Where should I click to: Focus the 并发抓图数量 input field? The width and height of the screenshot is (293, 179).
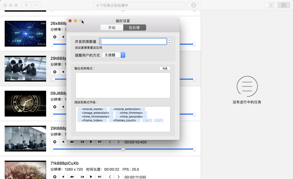pyautogui.click(x=133, y=41)
